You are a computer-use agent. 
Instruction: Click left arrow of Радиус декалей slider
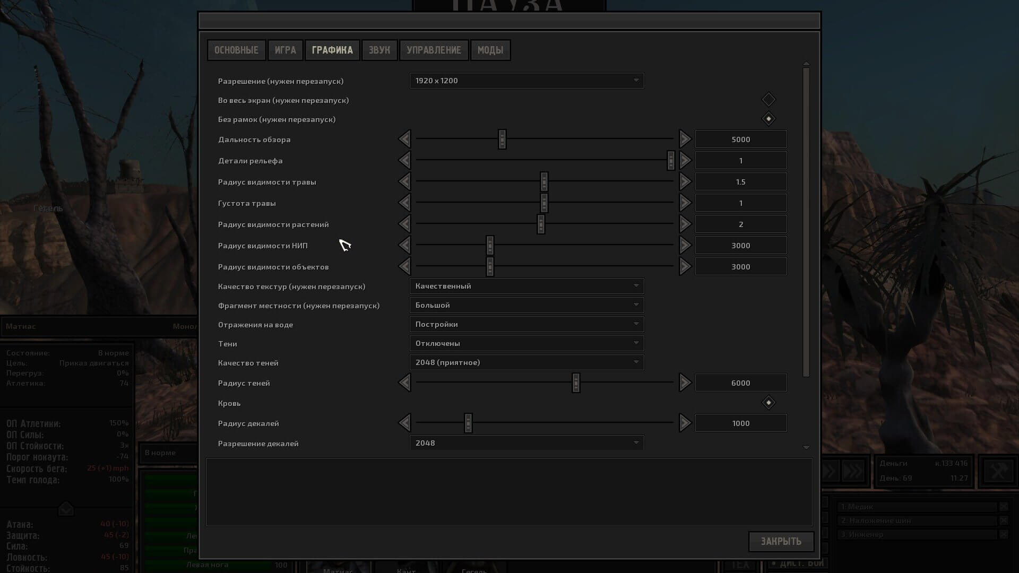pyautogui.click(x=404, y=423)
